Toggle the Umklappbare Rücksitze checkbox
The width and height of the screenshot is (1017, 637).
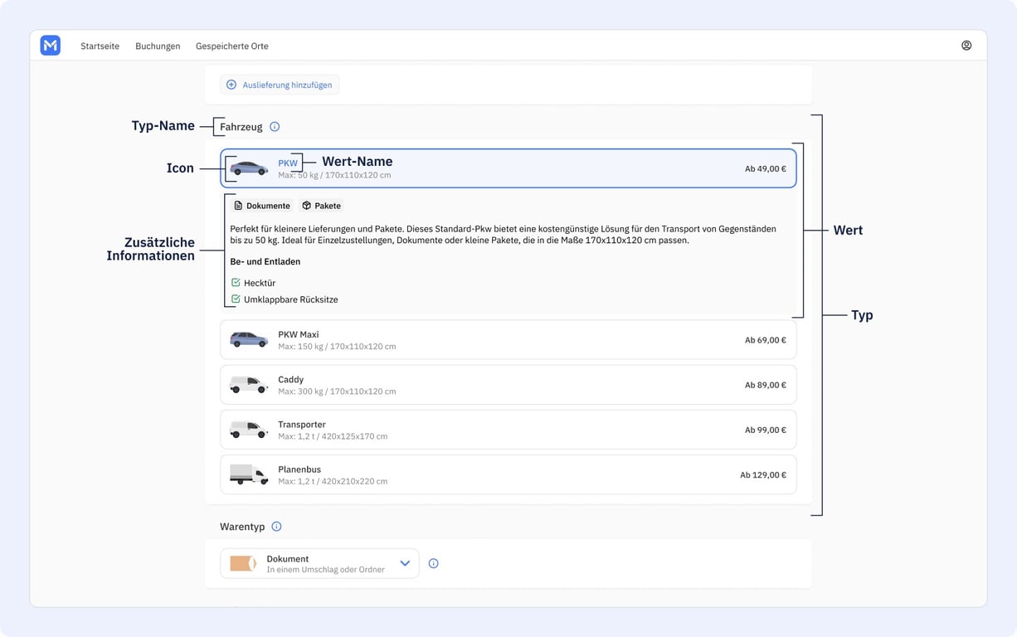click(236, 299)
